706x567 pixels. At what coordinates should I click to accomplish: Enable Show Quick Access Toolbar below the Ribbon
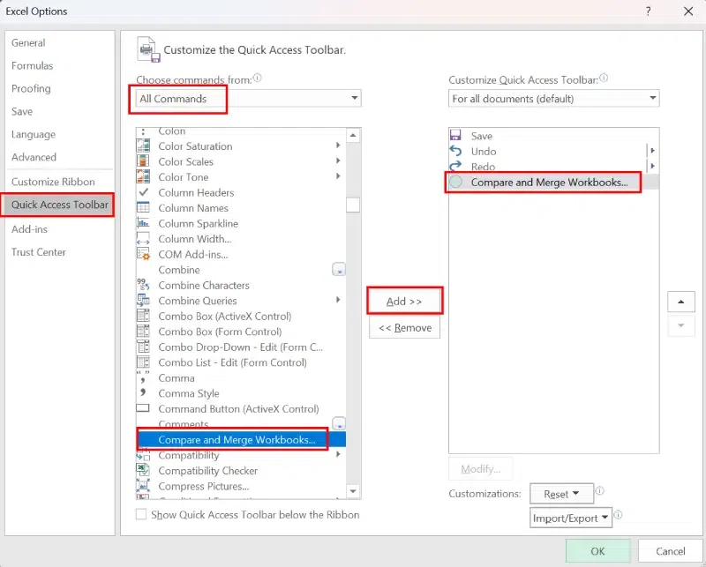141,514
